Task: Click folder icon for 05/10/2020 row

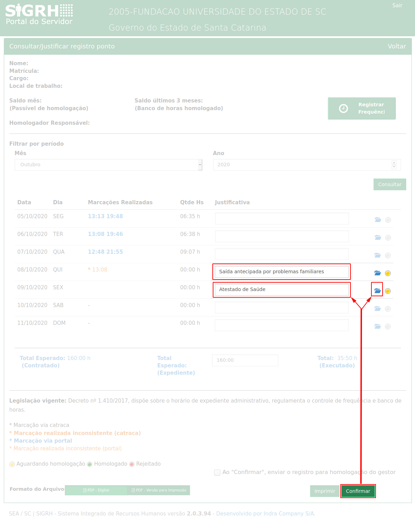Action: click(x=378, y=220)
